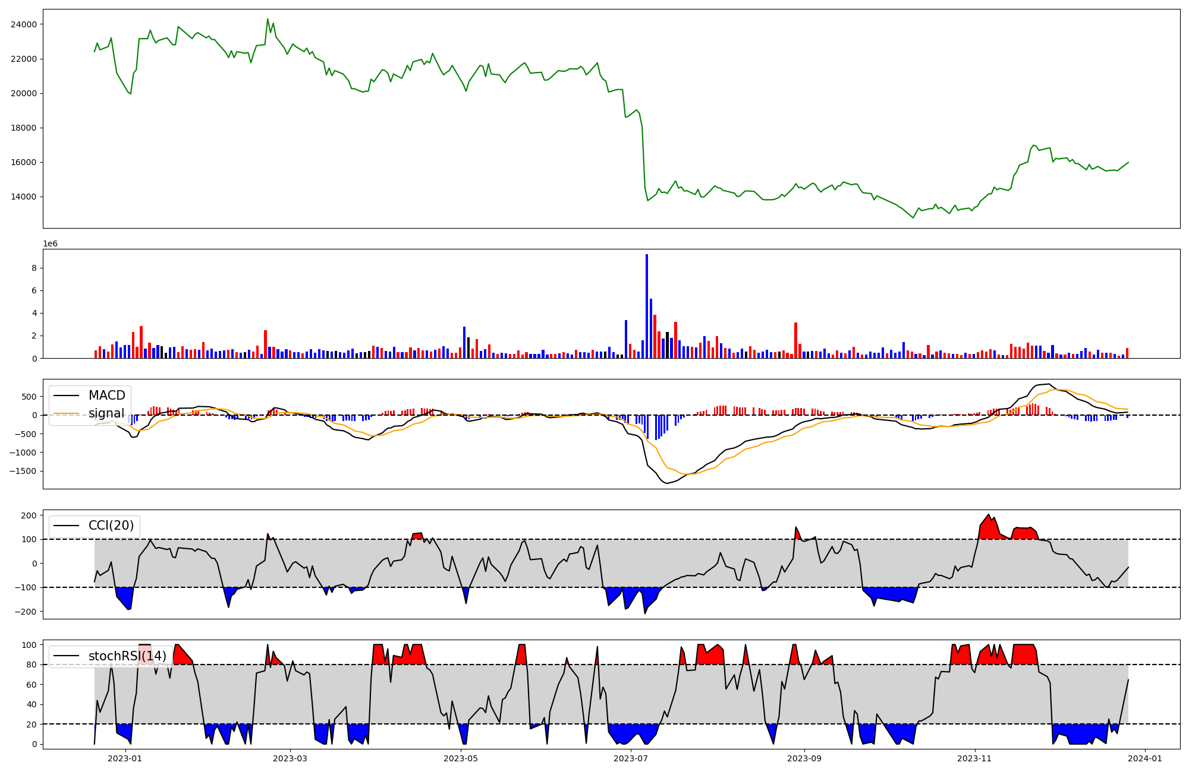Click the 2023-03 x-axis date label
The image size is (1189, 772).
(x=290, y=758)
